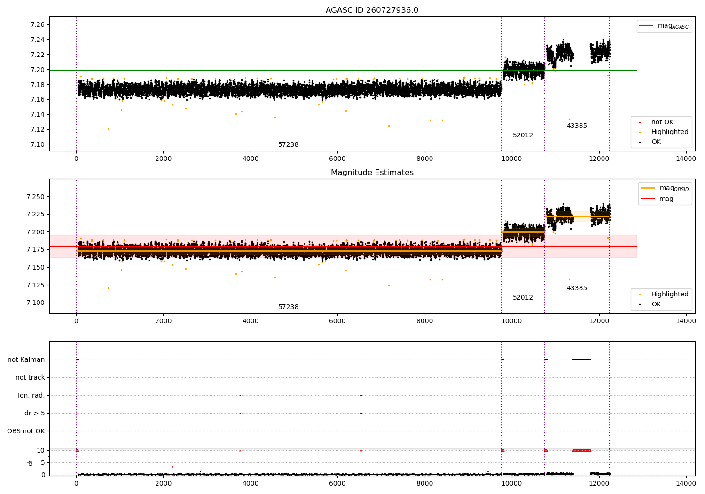Click the 2000 x-tick under the middle plot
The image size is (705, 494).
click(163, 321)
